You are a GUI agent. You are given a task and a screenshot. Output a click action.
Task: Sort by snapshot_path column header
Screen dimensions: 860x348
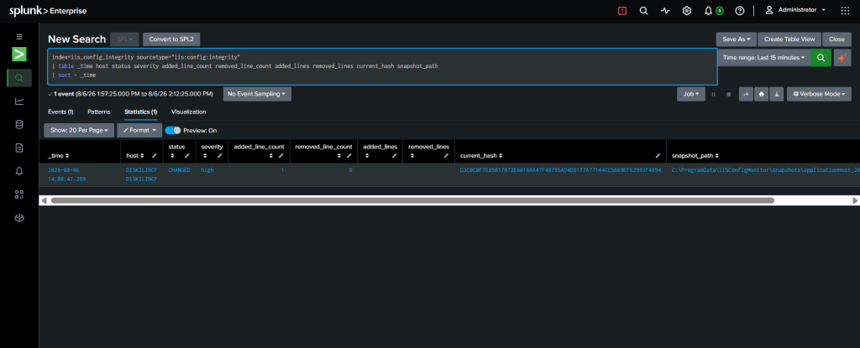point(695,156)
